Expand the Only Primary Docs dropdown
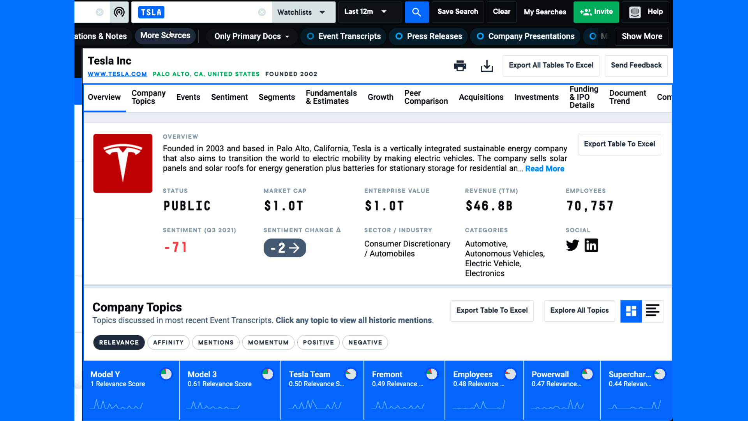748x421 pixels. [x=252, y=36]
